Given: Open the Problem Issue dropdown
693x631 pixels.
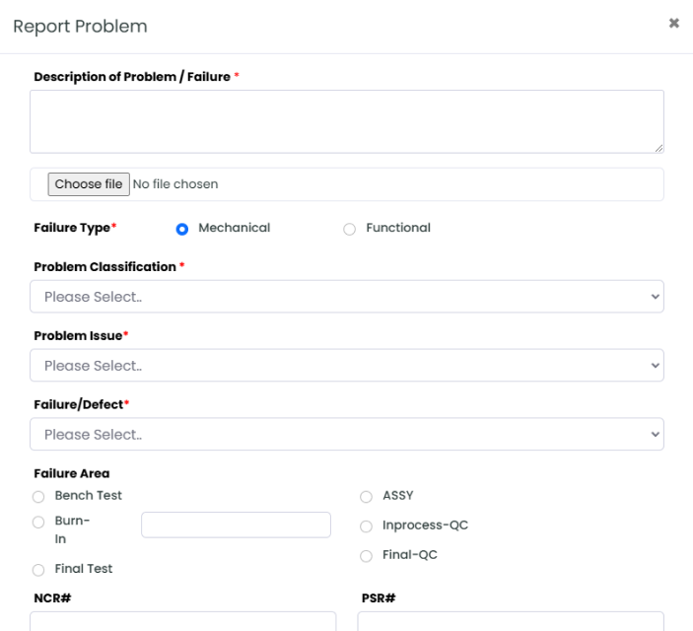Looking at the screenshot, I should point(347,365).
